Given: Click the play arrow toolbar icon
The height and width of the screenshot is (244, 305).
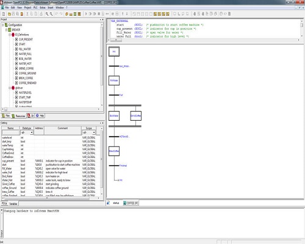Looking at the screenshot, I should (86, 14).
